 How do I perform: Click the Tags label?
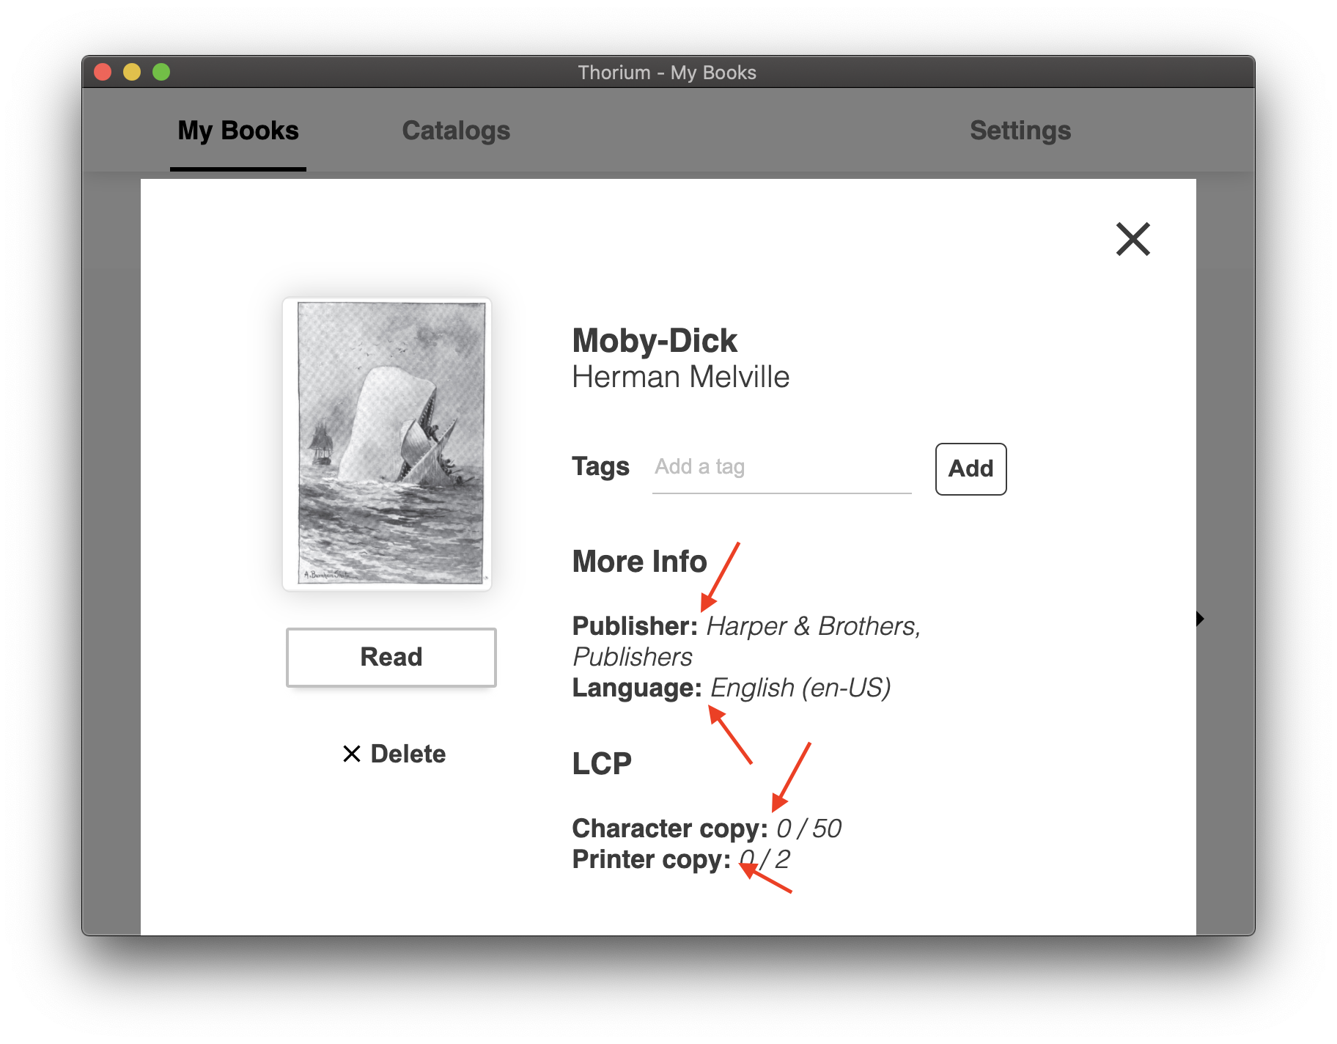(x=600, y=466)
